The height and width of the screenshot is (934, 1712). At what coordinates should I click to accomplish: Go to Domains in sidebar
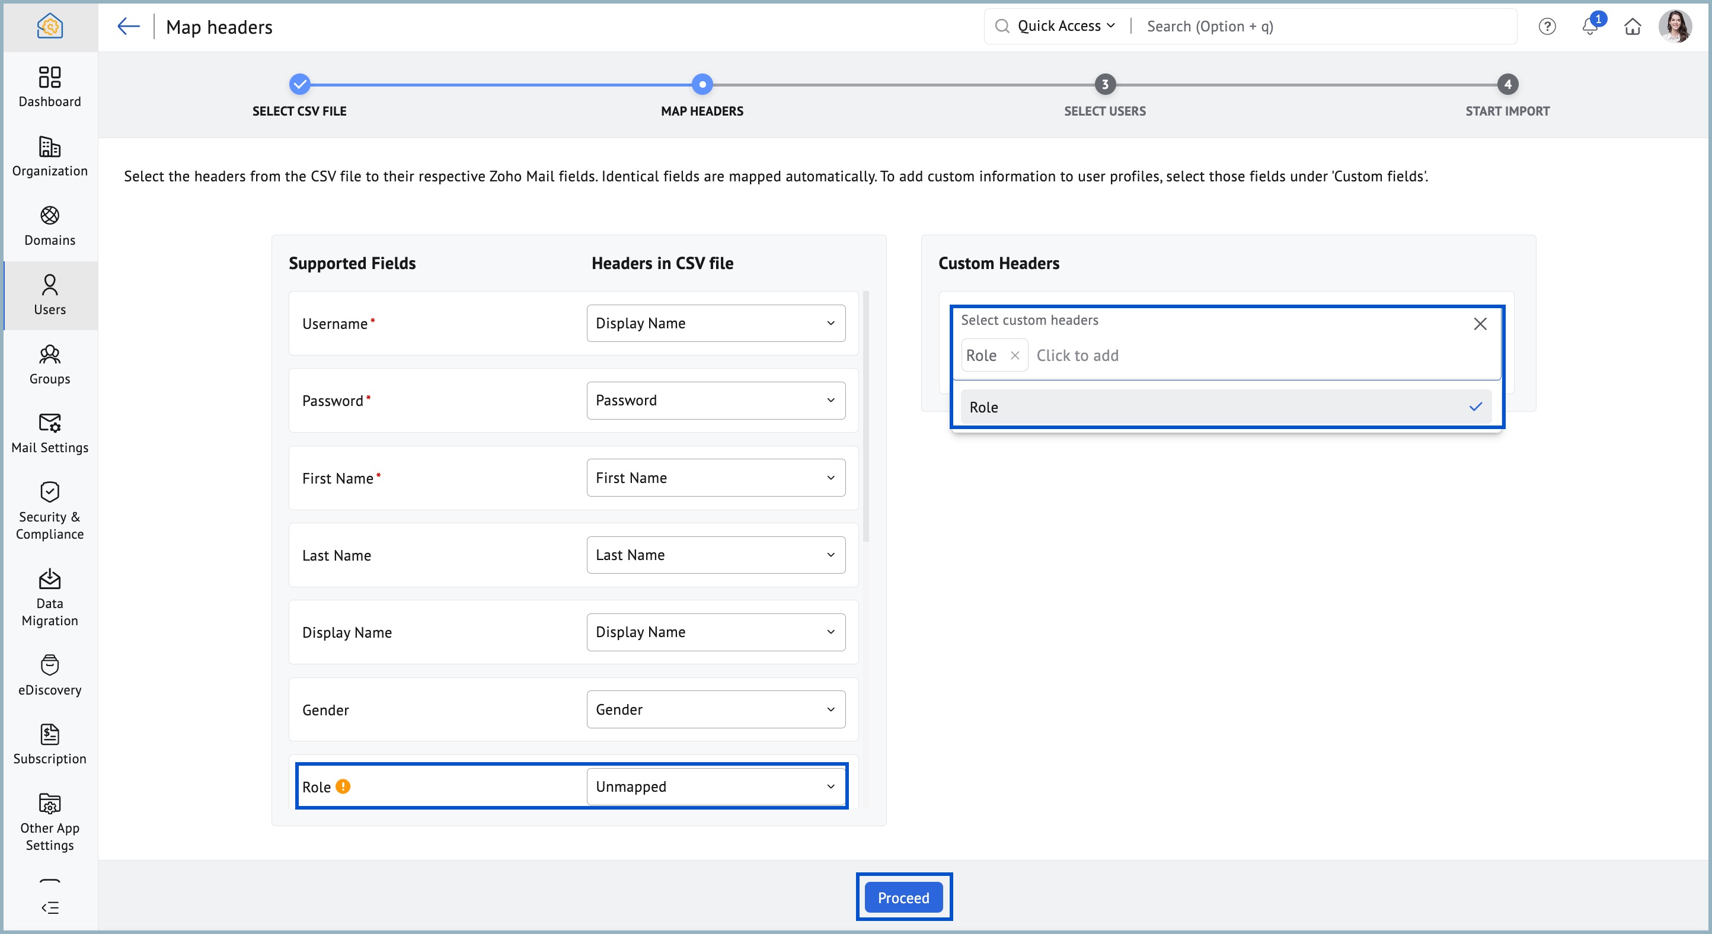[49, 225]
